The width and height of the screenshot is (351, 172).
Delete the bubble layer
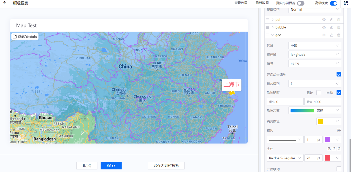pos(339,28)
